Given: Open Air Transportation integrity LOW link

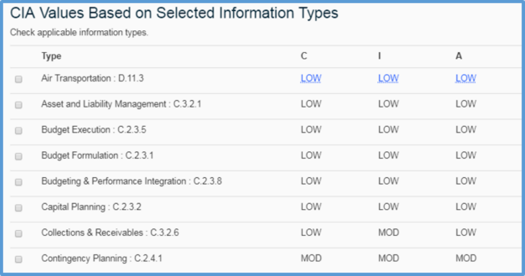Looking at the screenshot, I should point(388,78).
